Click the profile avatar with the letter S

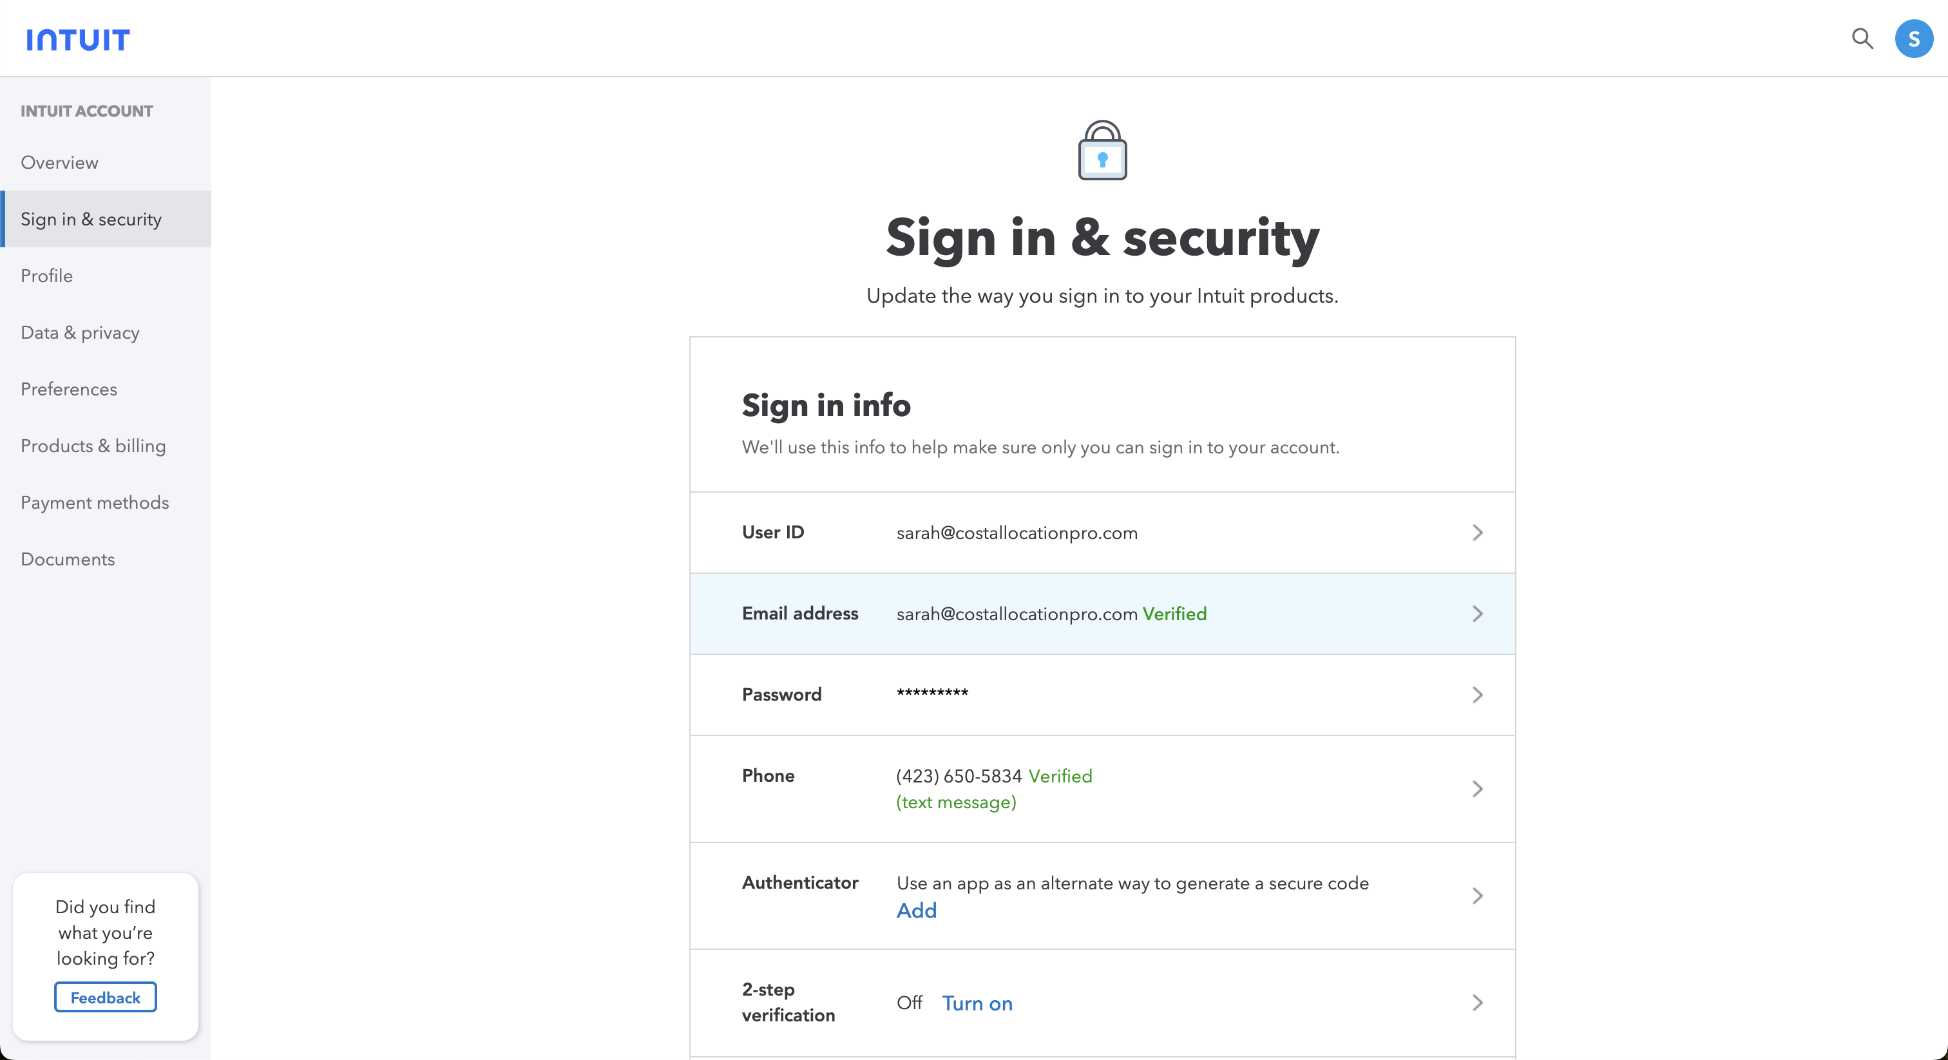click(x=1914, y=39)
